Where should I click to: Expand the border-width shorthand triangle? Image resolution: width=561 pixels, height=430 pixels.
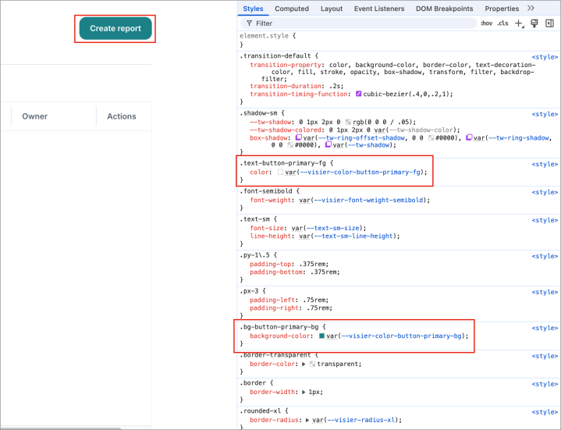coord(304,391)
